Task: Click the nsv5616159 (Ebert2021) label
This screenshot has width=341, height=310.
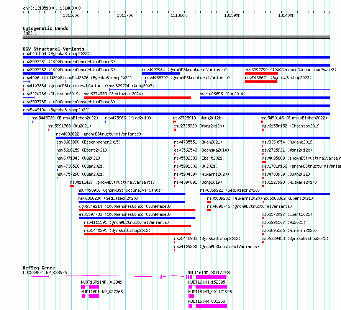Action: click(82, 150)
